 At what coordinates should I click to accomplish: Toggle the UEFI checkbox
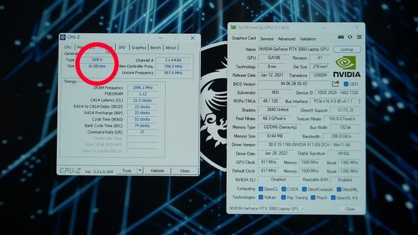pyautogui.click(x=346, y=84)
